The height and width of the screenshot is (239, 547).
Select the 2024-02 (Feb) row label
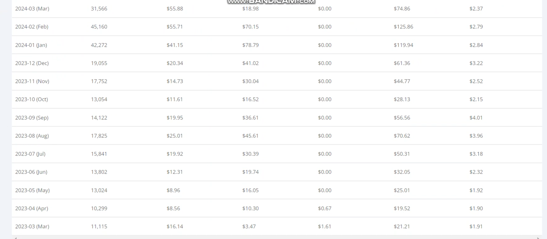tap(32, 27)
